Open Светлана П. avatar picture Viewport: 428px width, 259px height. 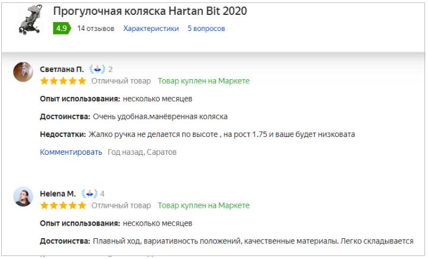coord(23,72)
